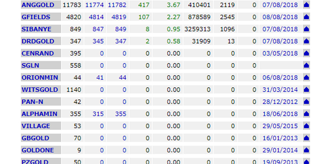Open the ANGGOLD share link
Viewport: 328px width, 164px height.
[38, 5]
